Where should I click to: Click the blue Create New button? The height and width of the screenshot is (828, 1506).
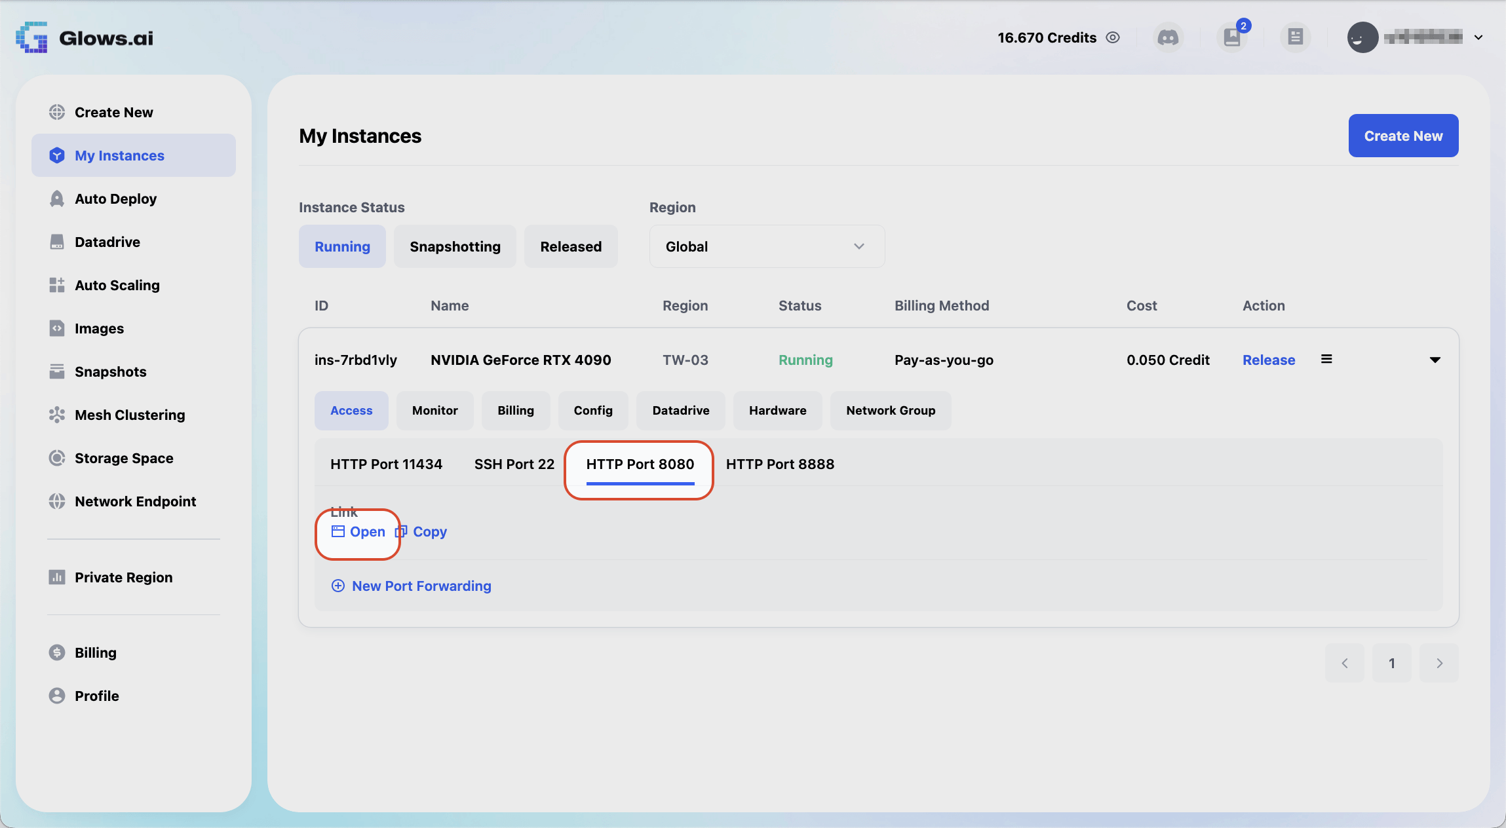1403,136
